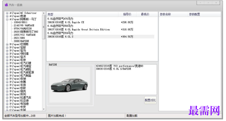Sort by the 最低价 column header
226x121 pixels.
pos(145,14)
